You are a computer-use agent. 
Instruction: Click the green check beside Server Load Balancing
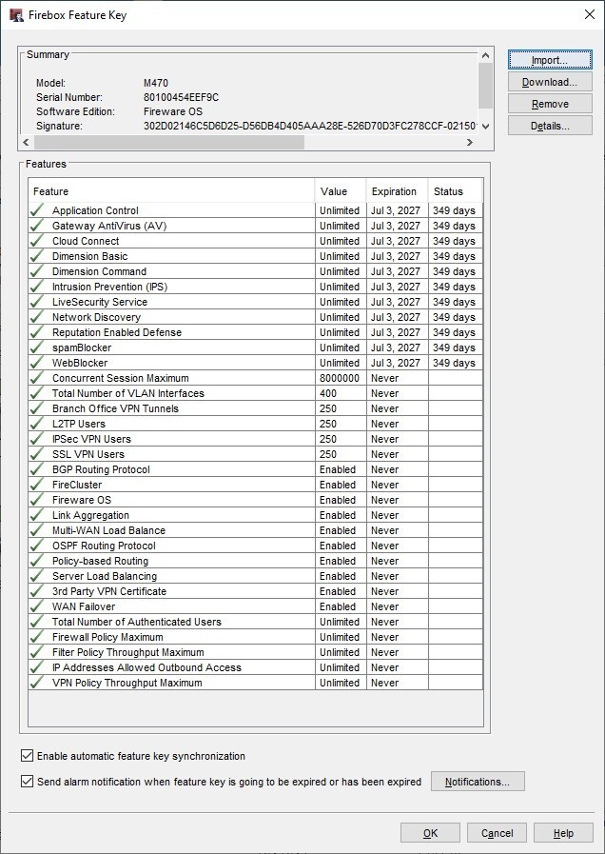click(37, 576)
